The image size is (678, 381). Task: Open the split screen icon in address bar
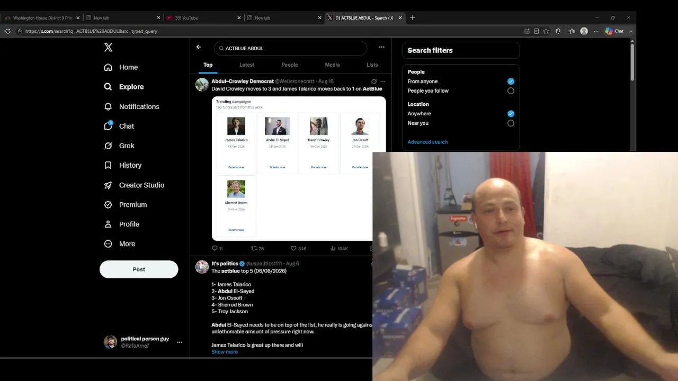527,31
